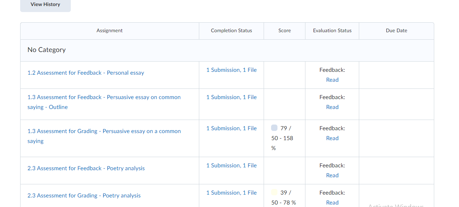
Task: Click the Due Date column header
Action: (x=396, y=31)
